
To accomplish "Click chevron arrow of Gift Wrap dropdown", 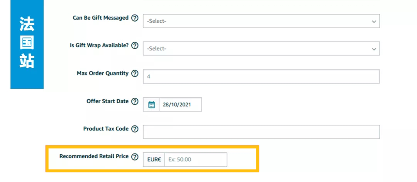I will point(374,49).
